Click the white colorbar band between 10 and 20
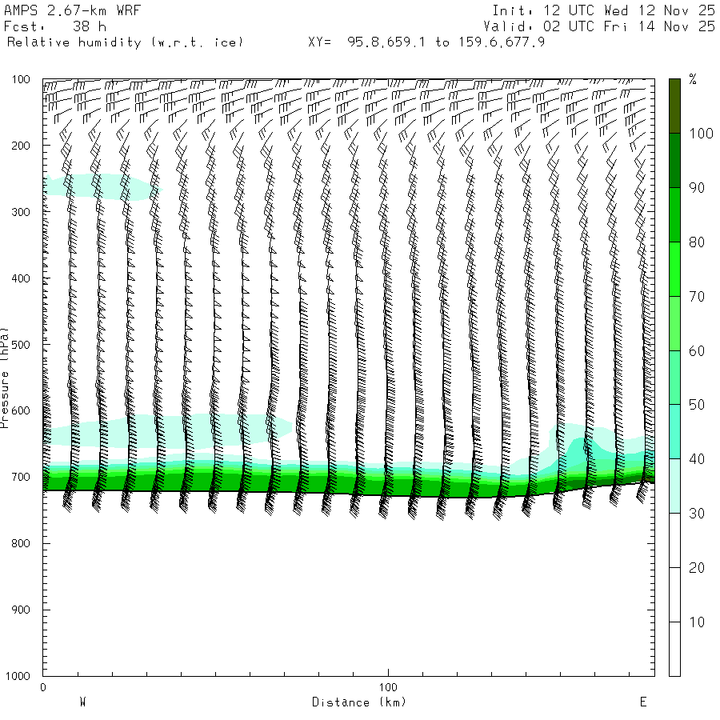 674,595
